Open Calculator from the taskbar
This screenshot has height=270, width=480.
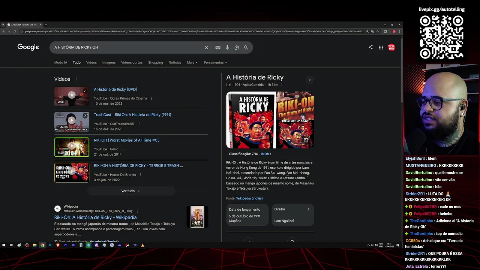click(81, 245)
